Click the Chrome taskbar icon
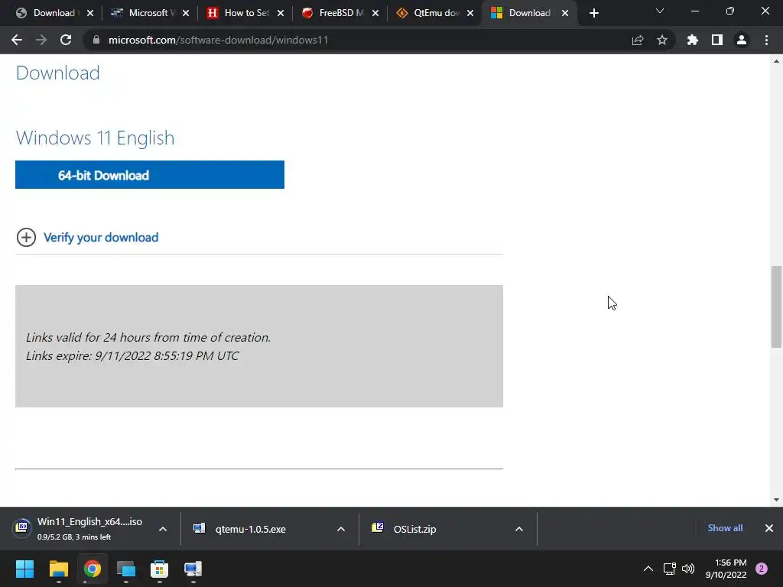This screenshot has width=783, height=587. click(92, 569)
